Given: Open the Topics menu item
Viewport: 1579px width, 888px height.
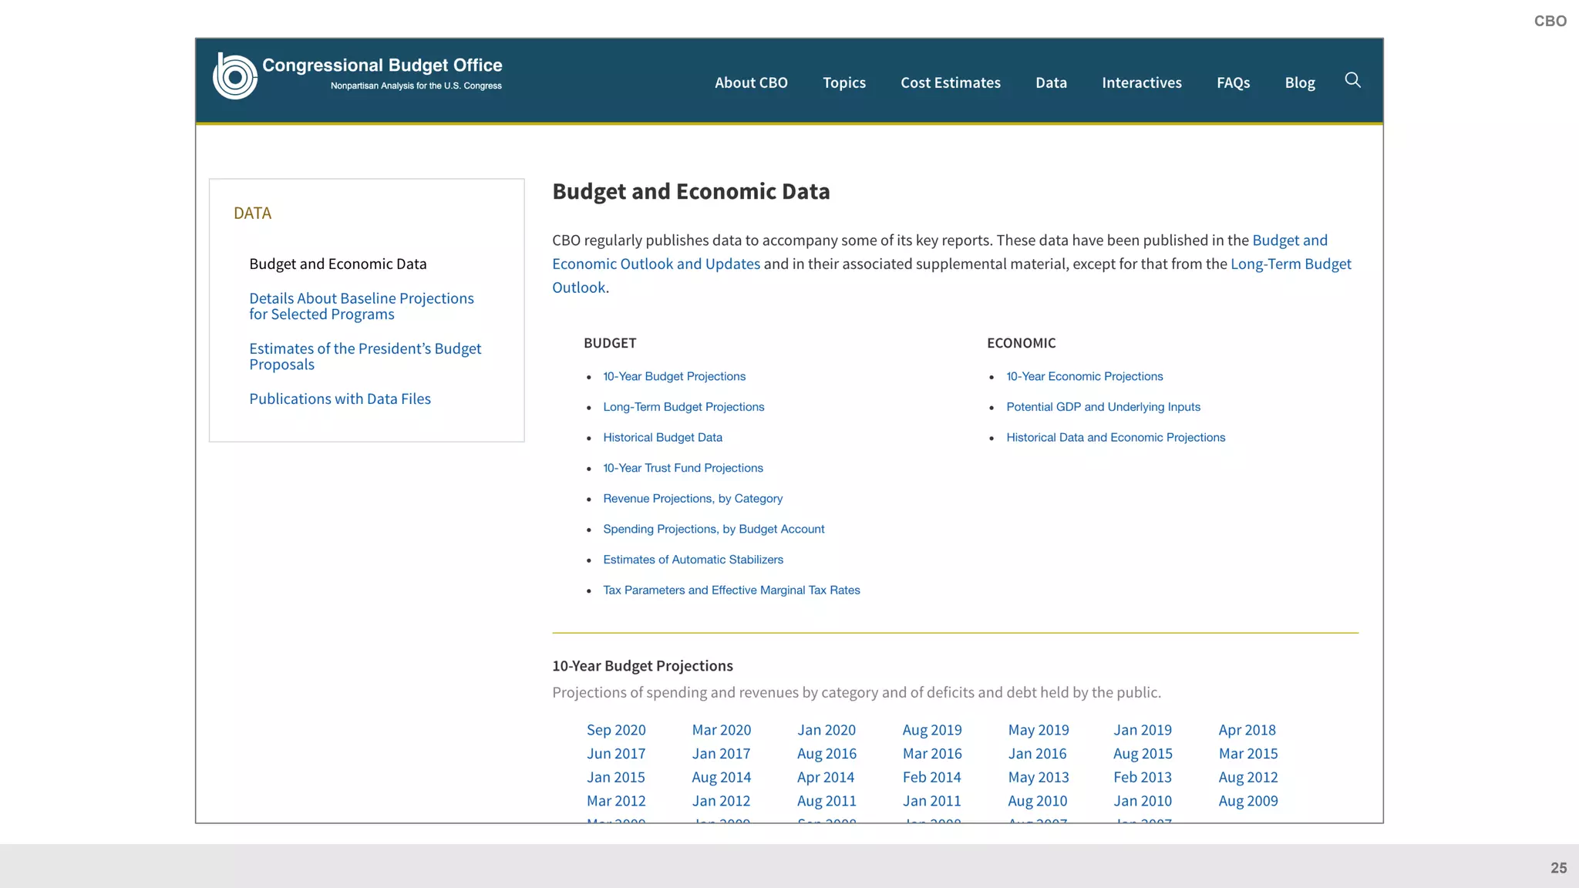Looking at the screenshot, I should (x=843, y=82).
